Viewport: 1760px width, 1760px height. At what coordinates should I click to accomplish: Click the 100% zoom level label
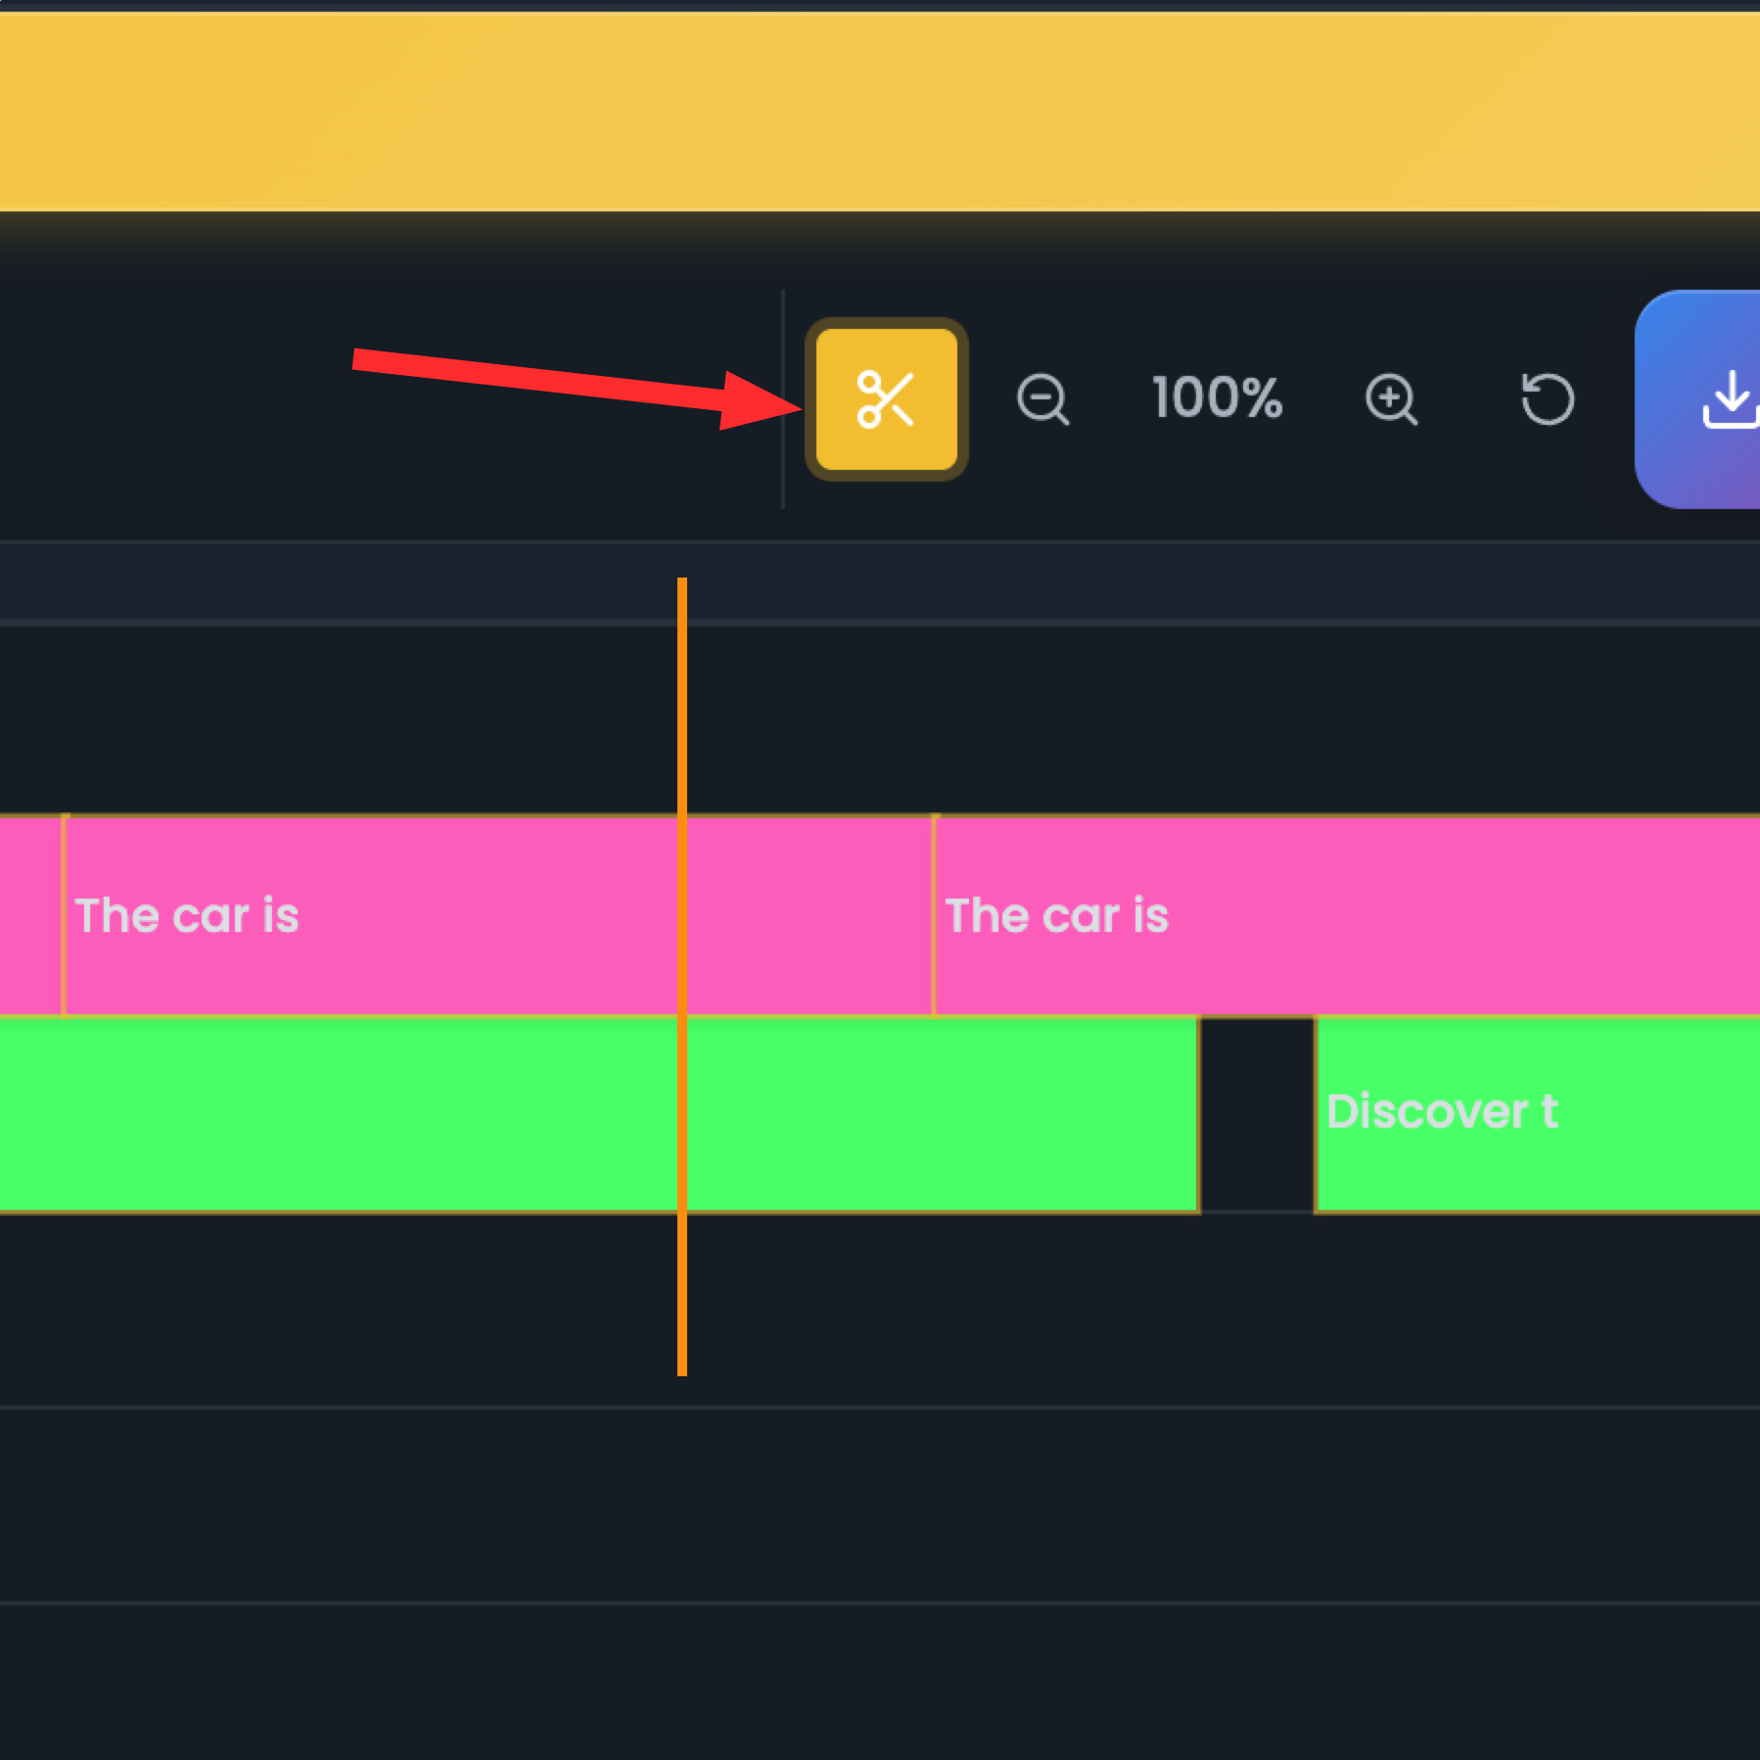[x=1217, y=398]
